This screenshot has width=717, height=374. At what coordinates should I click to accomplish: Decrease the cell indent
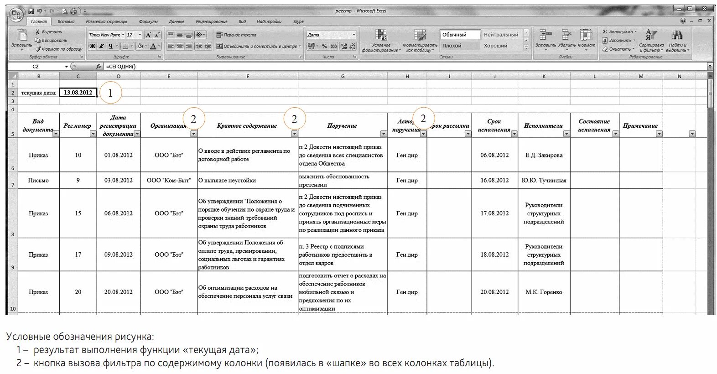[199, 46]
